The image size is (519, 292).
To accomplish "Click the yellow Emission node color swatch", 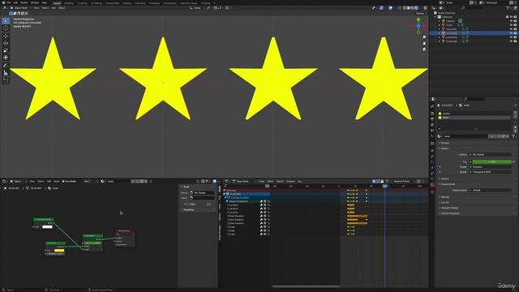I will (x=59, y=251).
